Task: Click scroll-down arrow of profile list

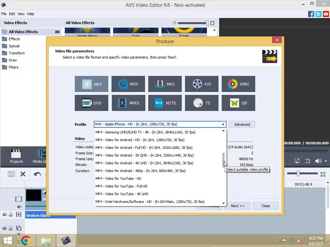Action: (224, 203)
